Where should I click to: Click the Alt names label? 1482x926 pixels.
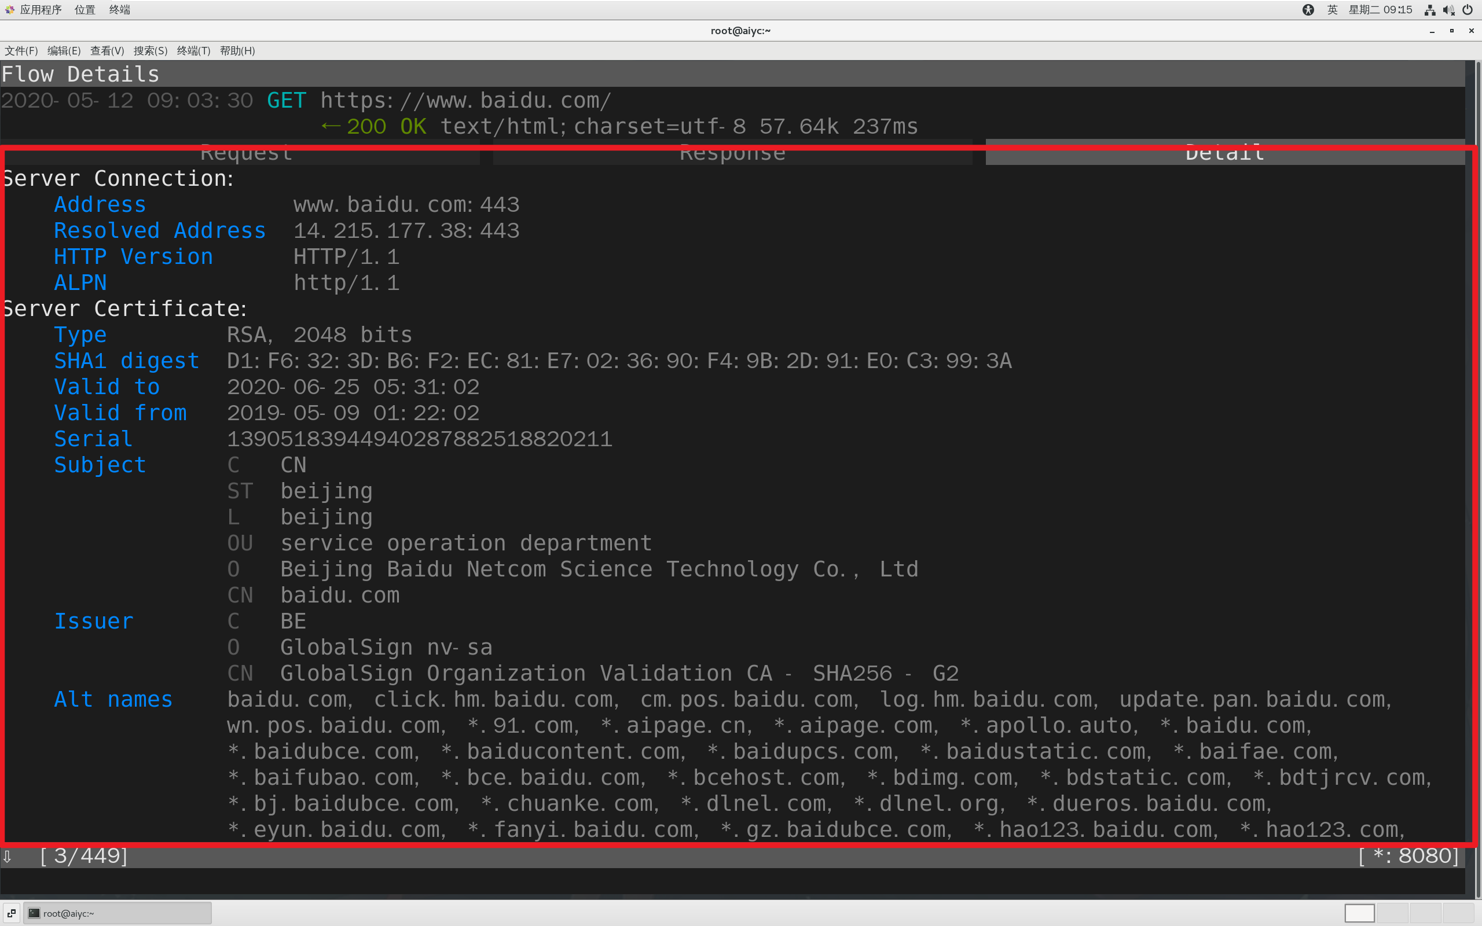tap(113, 699)
